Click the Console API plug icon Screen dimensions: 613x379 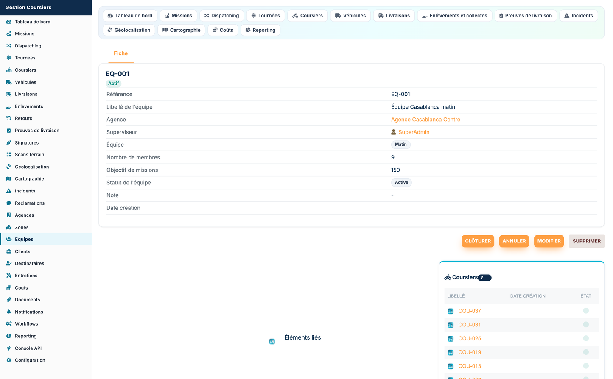(8, 348)
